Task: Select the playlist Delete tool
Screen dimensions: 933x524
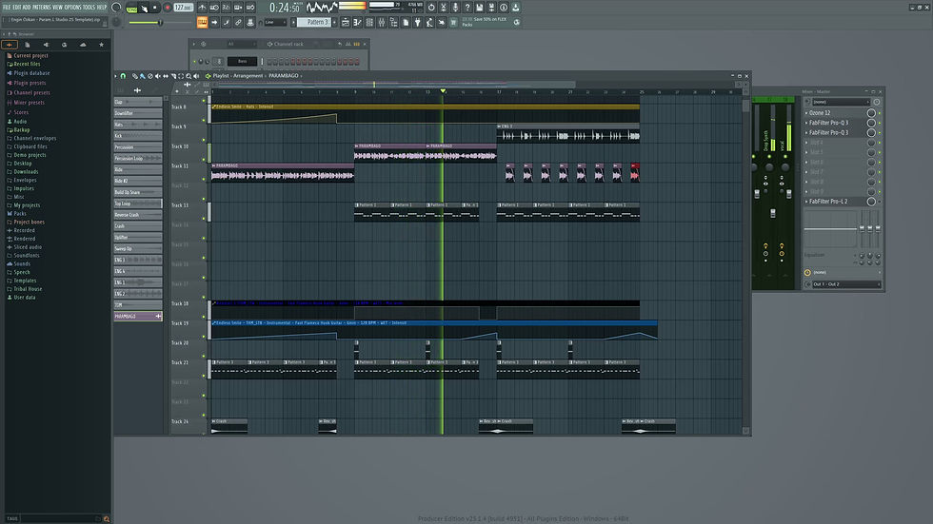Action: point(150,76)
